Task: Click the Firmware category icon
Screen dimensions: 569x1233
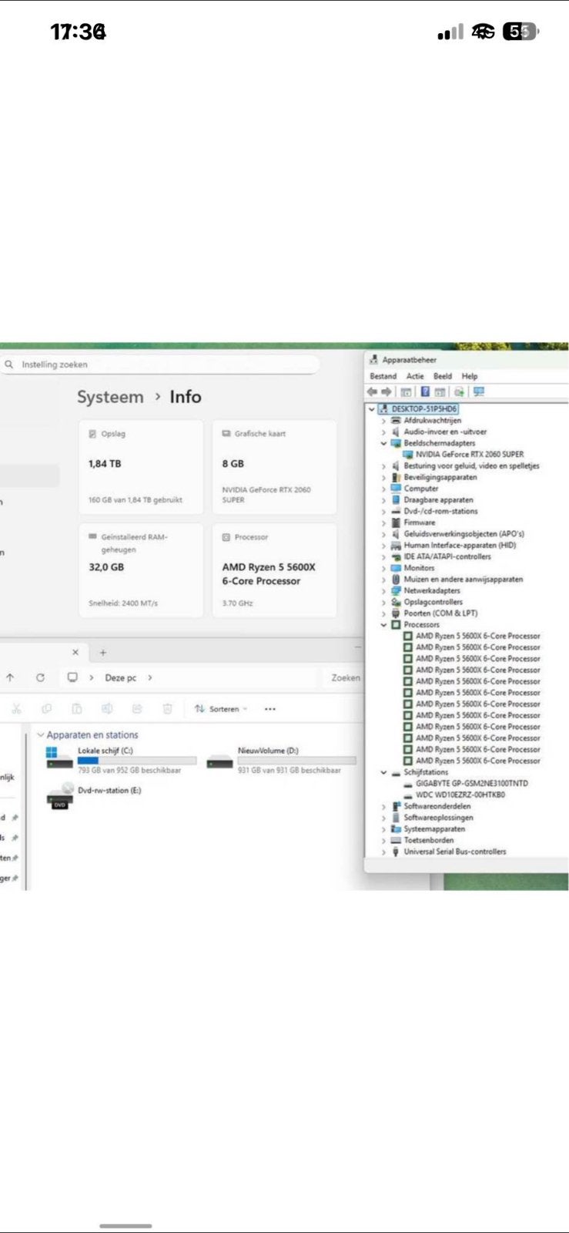Action: tap(396, 522)
